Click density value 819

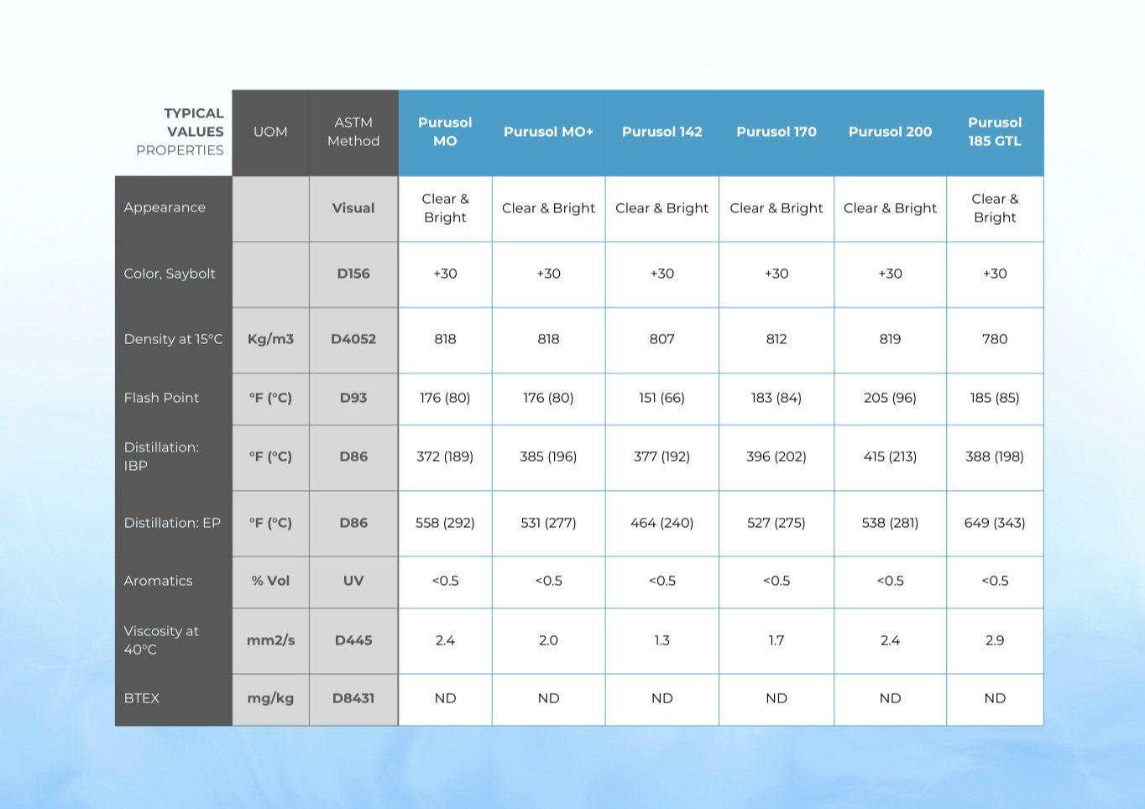890,339
